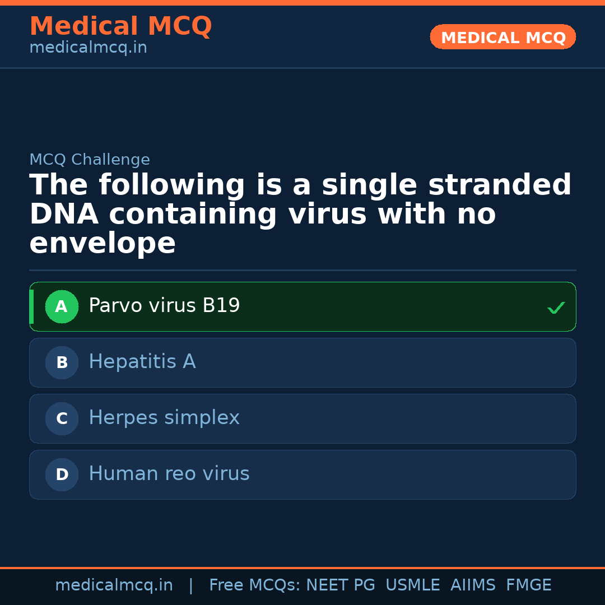Click NEET PG in the footer
This screenshot has height=605, width=605.
coord(341,585)
